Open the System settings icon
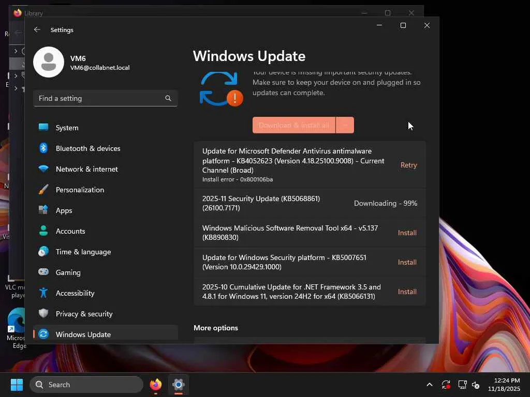Image resolution: width=530 pixels, height=397 pixels. coord(43,127)
